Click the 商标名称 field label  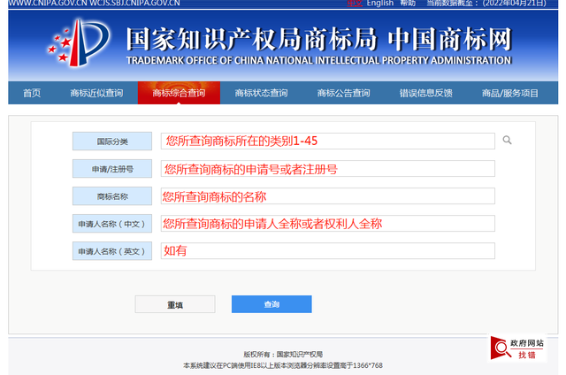click(x=112, y=196)
